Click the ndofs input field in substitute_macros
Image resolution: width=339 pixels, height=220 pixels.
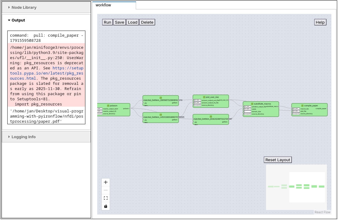248,109
